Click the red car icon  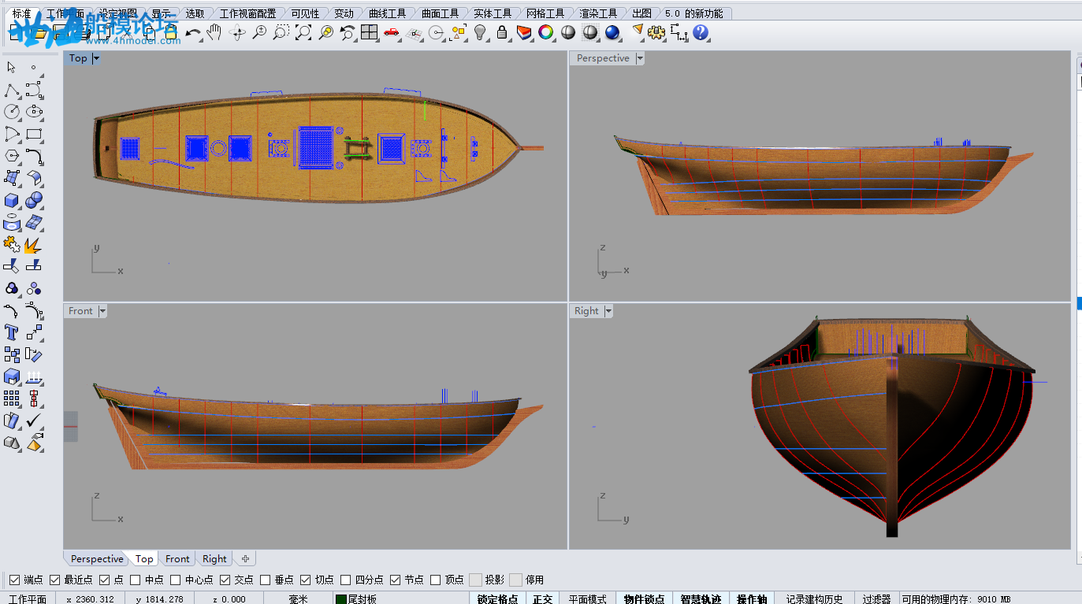[392, 32]
